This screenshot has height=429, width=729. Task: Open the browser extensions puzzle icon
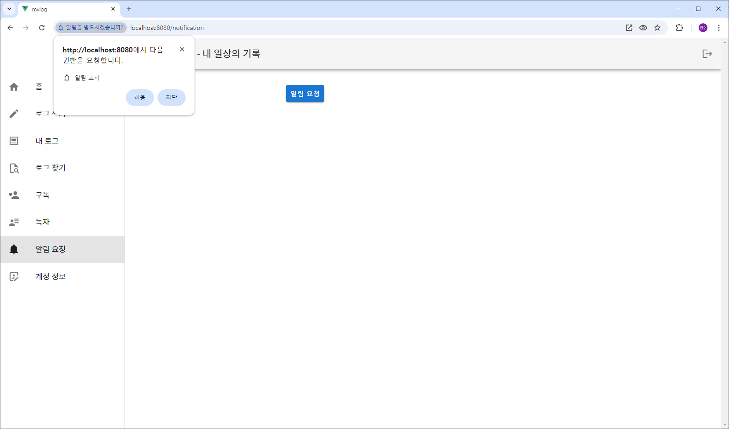pos(680,27)
